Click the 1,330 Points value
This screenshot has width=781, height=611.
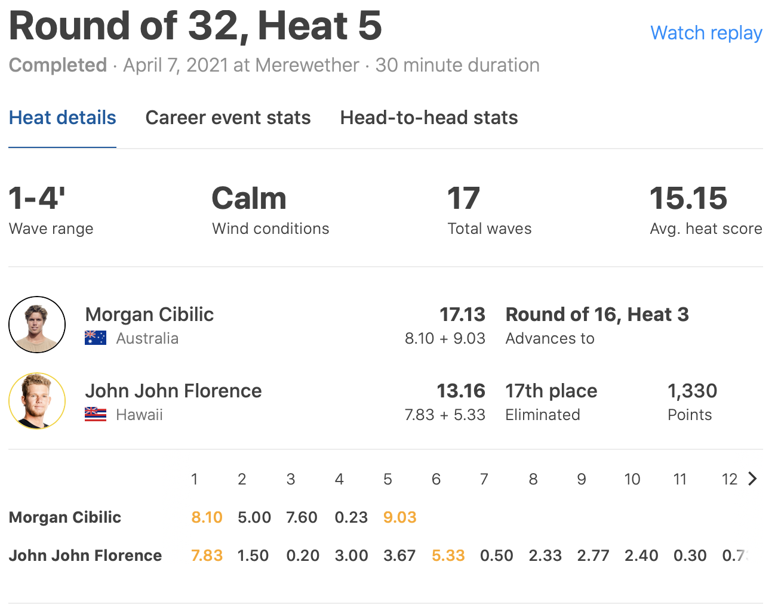pos(692,391)
